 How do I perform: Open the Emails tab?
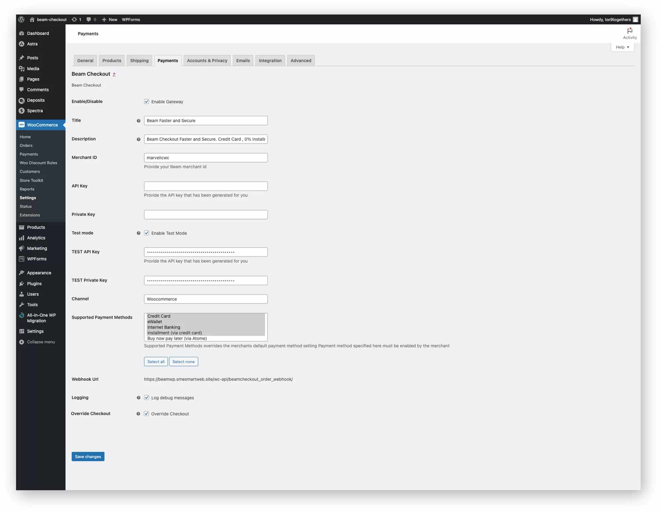click(243, 60)
